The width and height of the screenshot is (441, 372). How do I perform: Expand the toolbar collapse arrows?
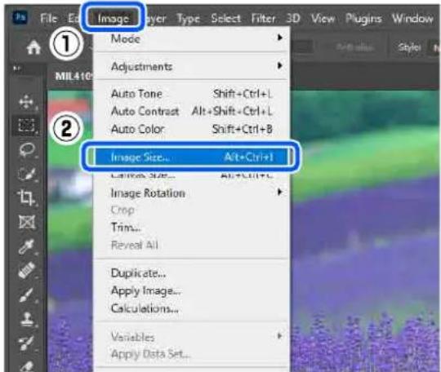(x=16, y=69)
